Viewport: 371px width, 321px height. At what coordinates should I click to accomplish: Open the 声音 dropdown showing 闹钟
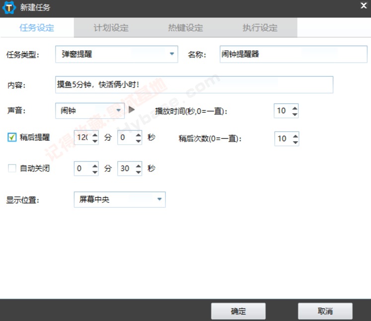[x=90, y=110]
